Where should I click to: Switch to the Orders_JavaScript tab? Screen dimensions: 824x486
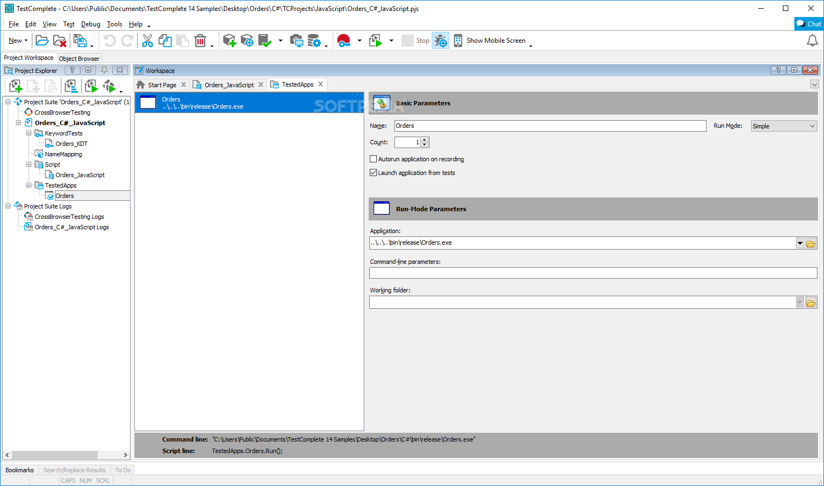click(x=229, y=85)
